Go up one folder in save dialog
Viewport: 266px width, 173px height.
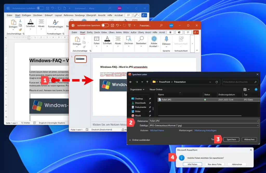click(147, 82)
